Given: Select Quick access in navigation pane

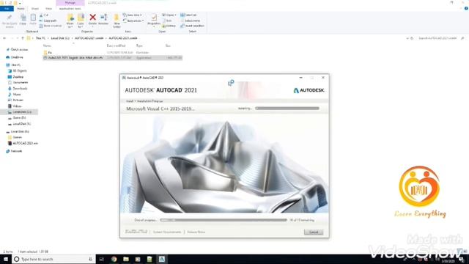Looking at the screenshot, I should click(17, 49).
